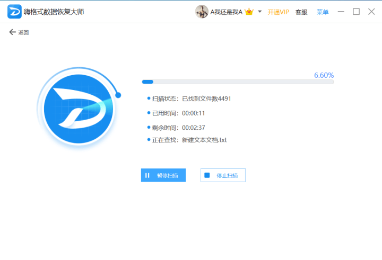Click the VIP crown icon beside username
This screenshot has height=260, width=382.
[249, 12]
